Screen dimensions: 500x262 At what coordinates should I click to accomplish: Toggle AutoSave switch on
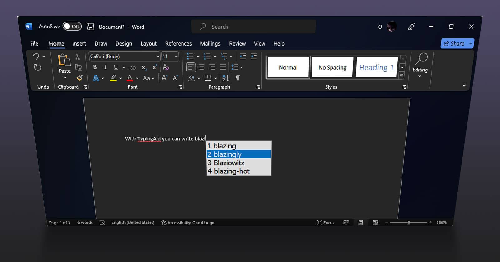pyautogui.click(x=72, y=27)
